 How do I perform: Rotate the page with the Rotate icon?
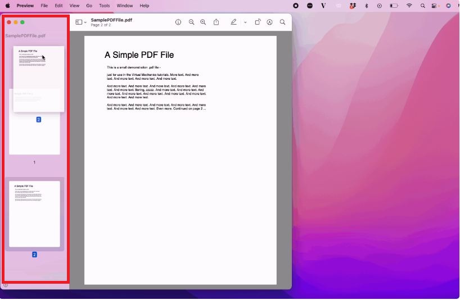click(258, 22)
